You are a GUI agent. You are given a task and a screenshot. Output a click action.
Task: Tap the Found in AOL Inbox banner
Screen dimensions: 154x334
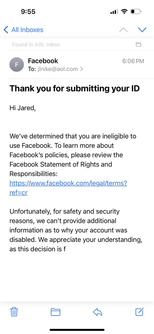click(x=77, y=45)
